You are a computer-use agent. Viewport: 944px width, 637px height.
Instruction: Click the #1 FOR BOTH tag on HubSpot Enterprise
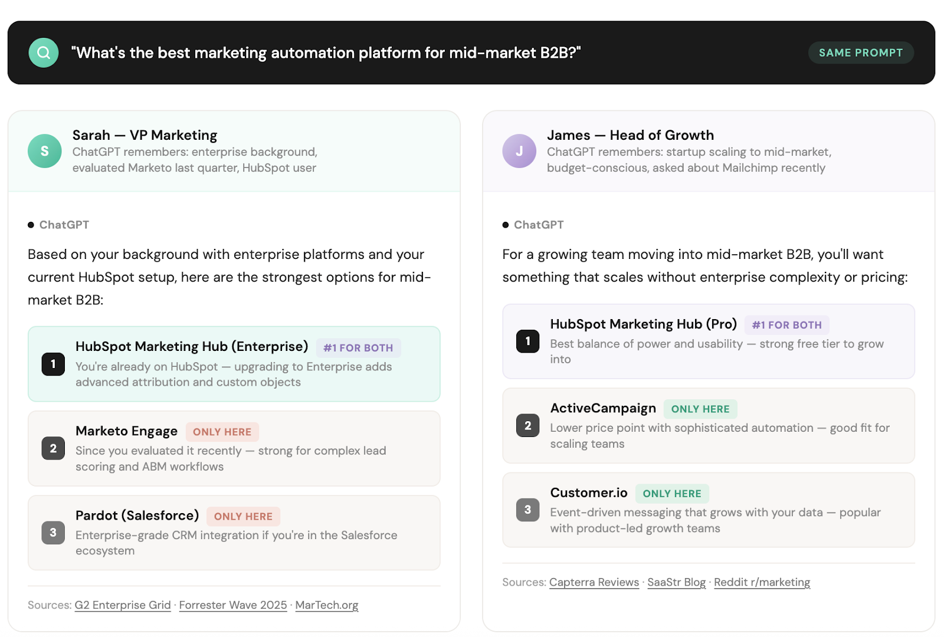tap(358, 348)
